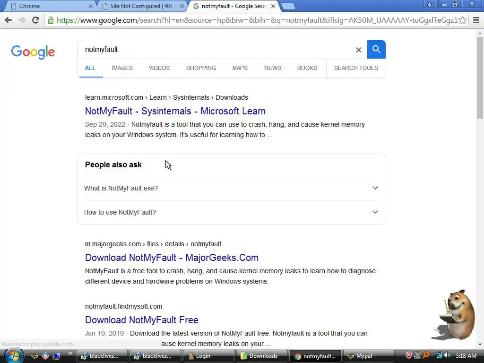Click the 5:18 AM clock
484x363 pixels.
[x=466, y=356]
